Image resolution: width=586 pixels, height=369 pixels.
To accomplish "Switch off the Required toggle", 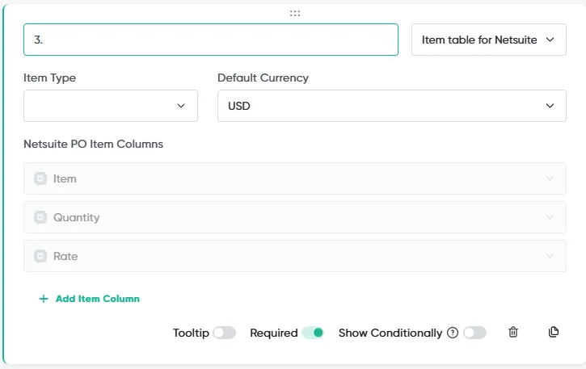I will [313, 333].
